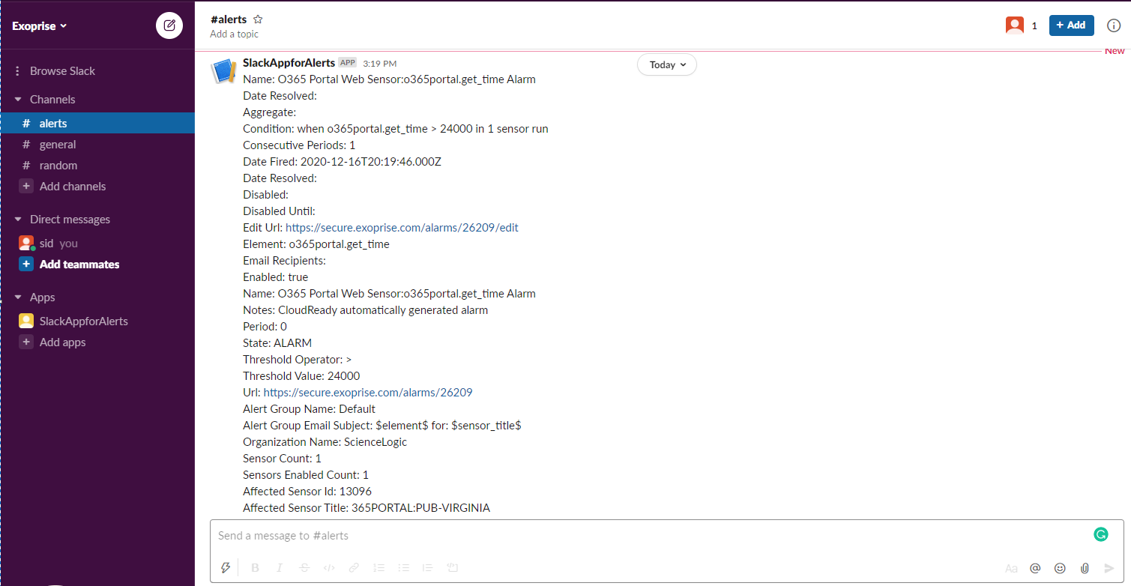Star the #alerts channel
The height and width of the screenshot is (586, 1131).
click(258, 19)
